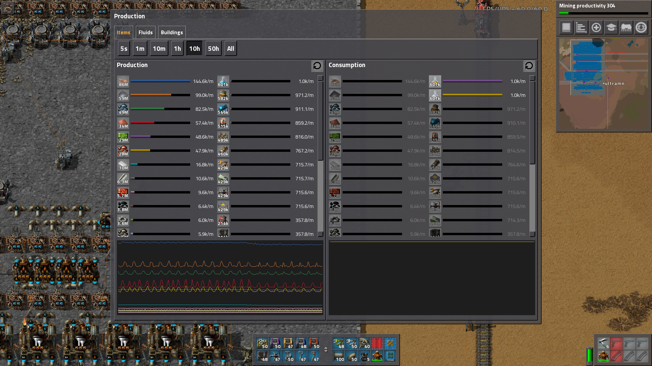Click advanced circuit icon with 5.7M produced
Screen dimensions: 652x366
[x=123, y=192]
